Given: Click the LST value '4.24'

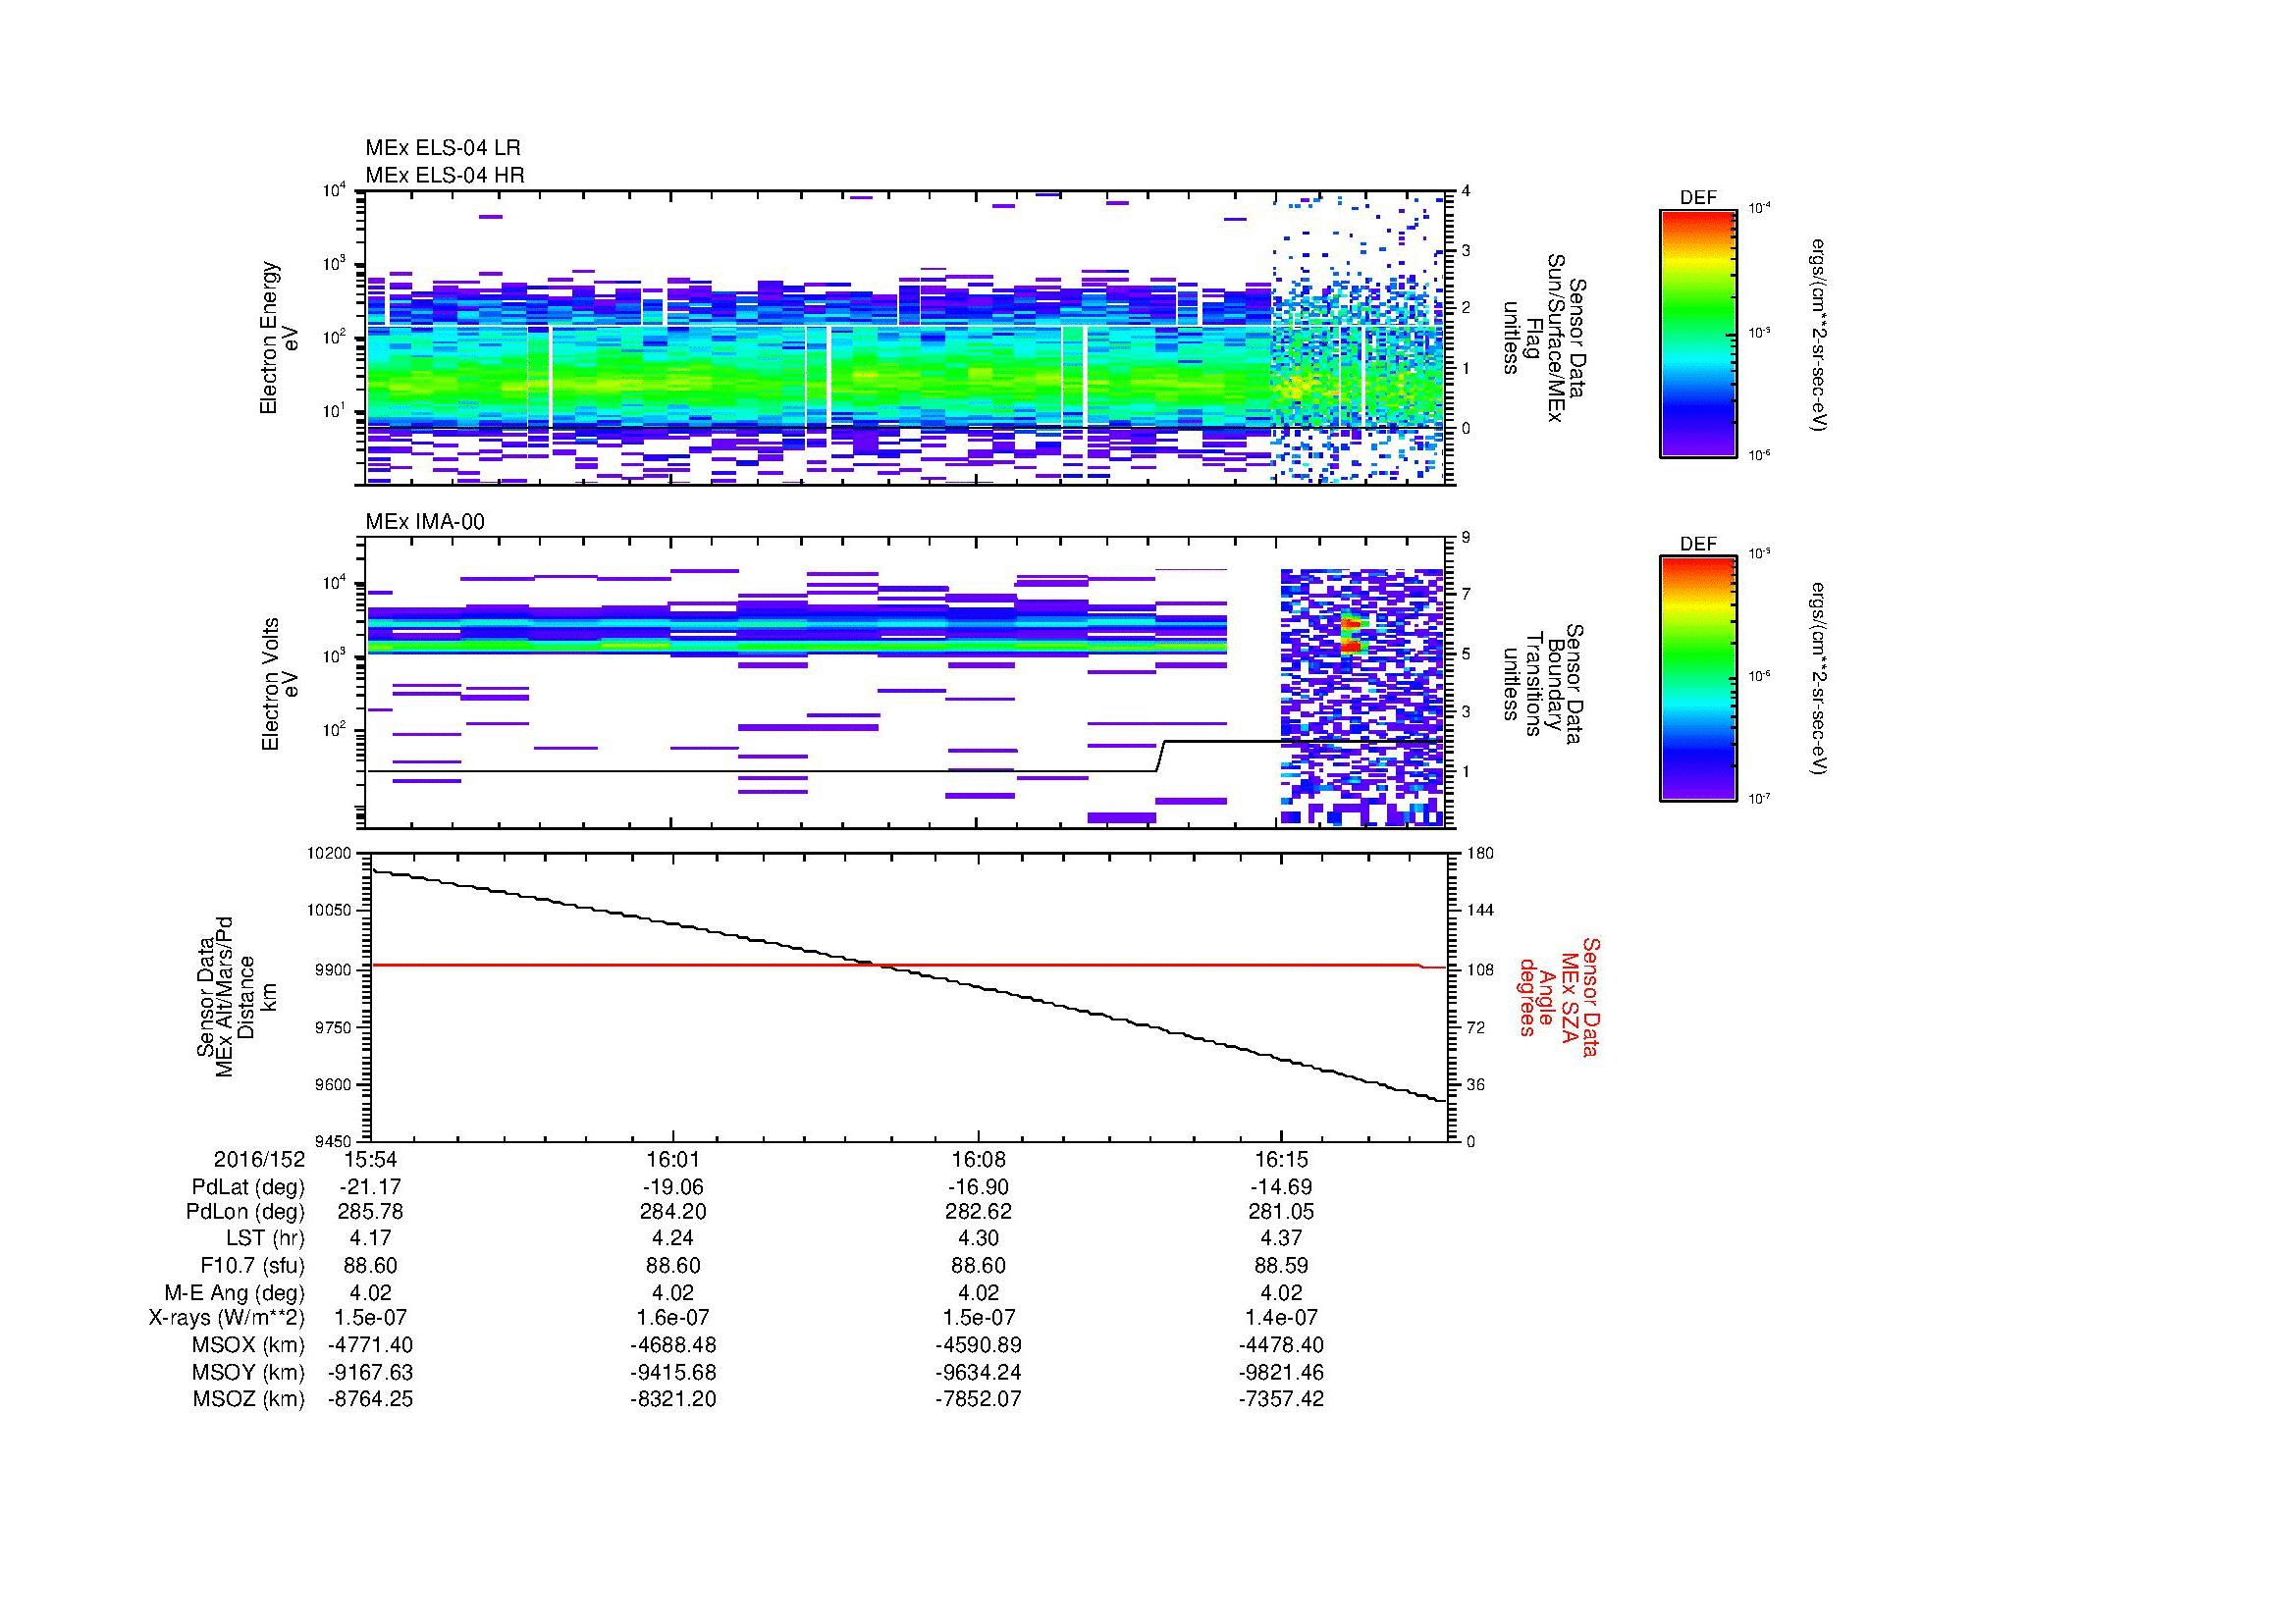Looking at the screenshot, I should [x=673, y=1238].
